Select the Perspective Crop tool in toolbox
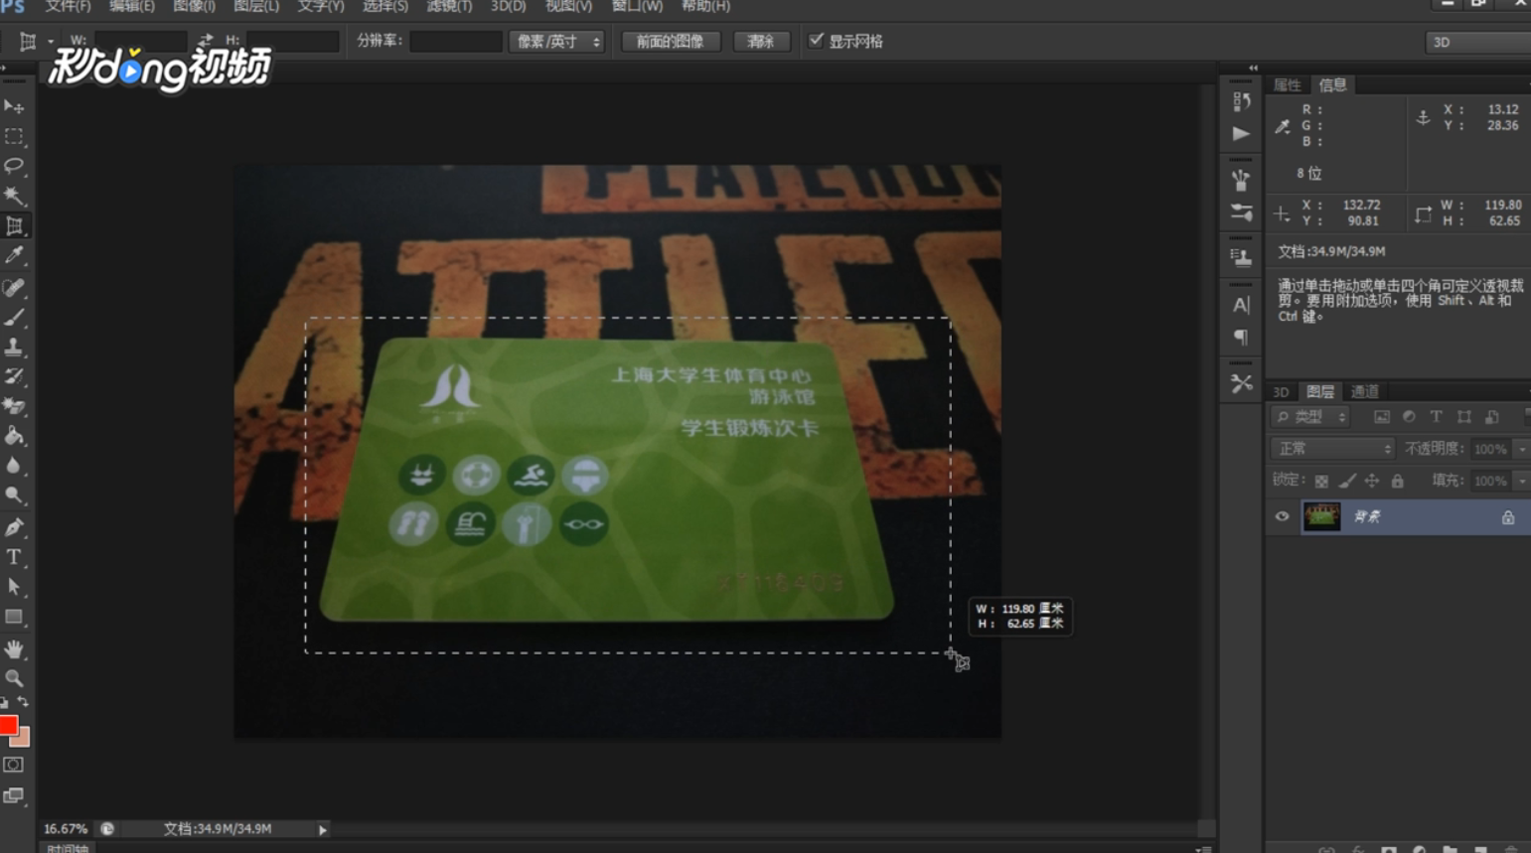 coord(14,226)
